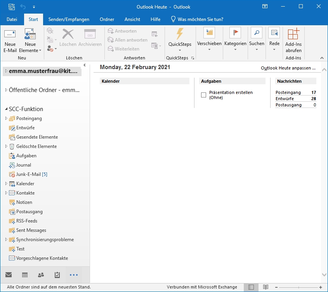Check the Präsentation erstellen task checkbox
This screenshot has width=328, height=292.
(203, 95)
